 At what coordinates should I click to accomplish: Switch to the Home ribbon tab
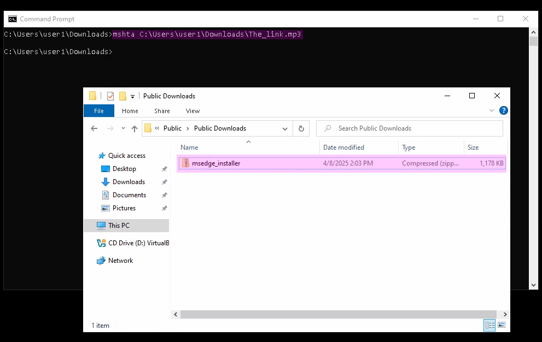click(130, 111)
